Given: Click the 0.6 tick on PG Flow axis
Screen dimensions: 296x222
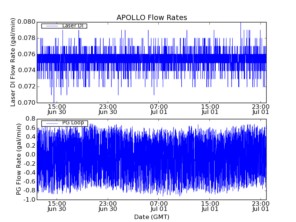Looking at the screenshot, I should 31,128.
